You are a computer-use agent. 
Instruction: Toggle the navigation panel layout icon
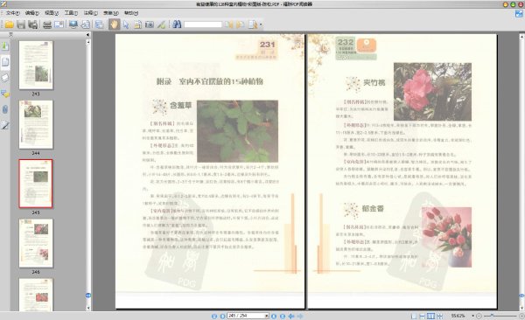point(100,24)
